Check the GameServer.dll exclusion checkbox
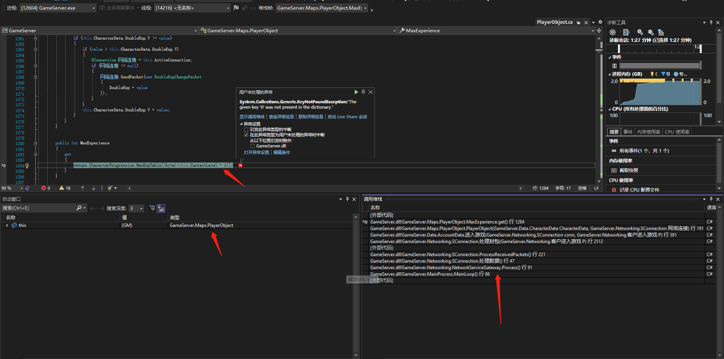 253,146
